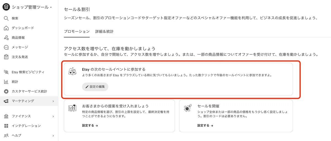Open the セールを開催 price tag card

click(x=236, y=116)
